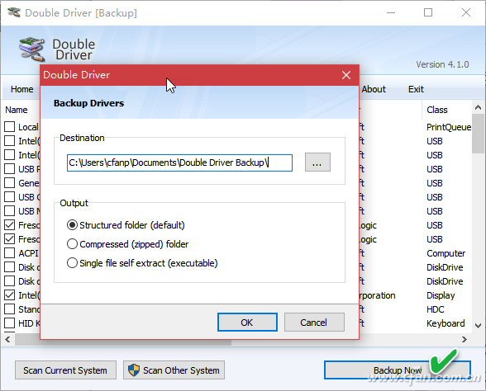This screenshot has height=391, width=486.
Task: Open the About menu item
Action: [x=374, y=89]
